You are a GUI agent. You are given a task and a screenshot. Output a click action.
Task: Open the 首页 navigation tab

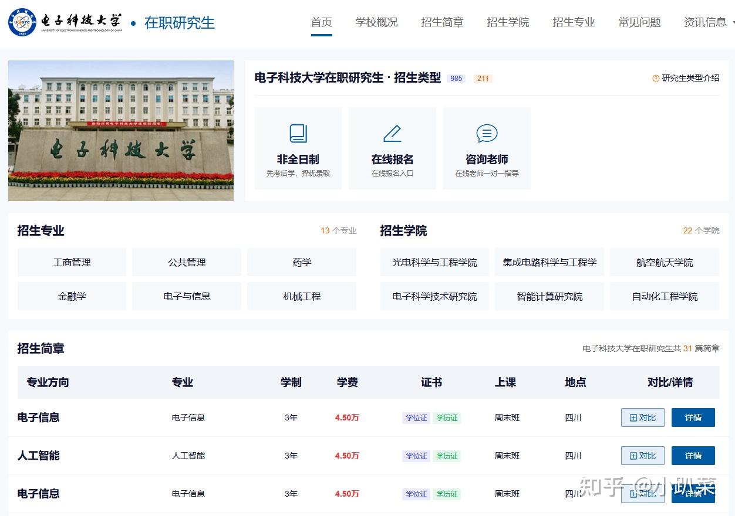pyautogui.click(x=322, y=22)
